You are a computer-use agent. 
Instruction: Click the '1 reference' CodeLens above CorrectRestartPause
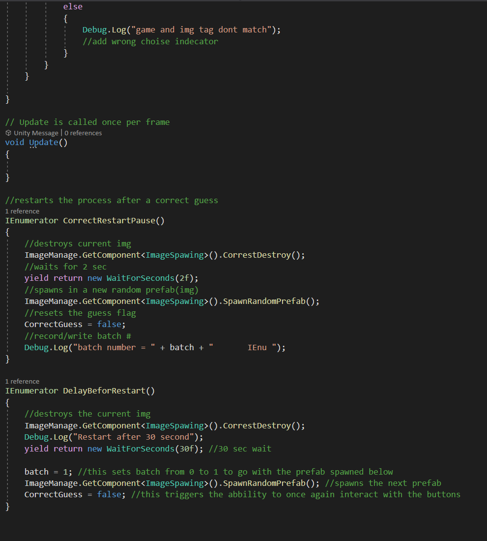point(22,211)
